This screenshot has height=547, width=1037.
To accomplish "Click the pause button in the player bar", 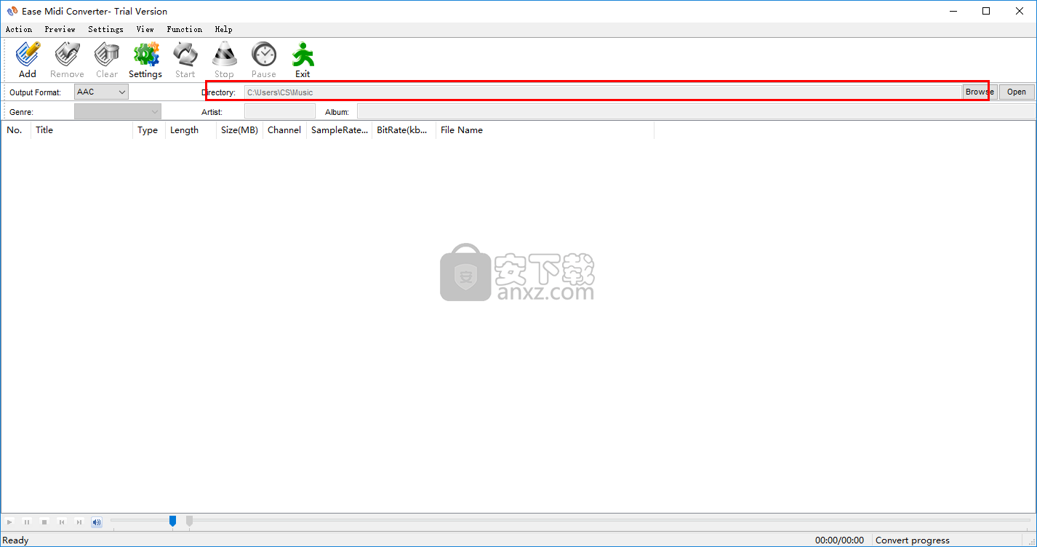I will pyautogui.click(x=27, y=522).
